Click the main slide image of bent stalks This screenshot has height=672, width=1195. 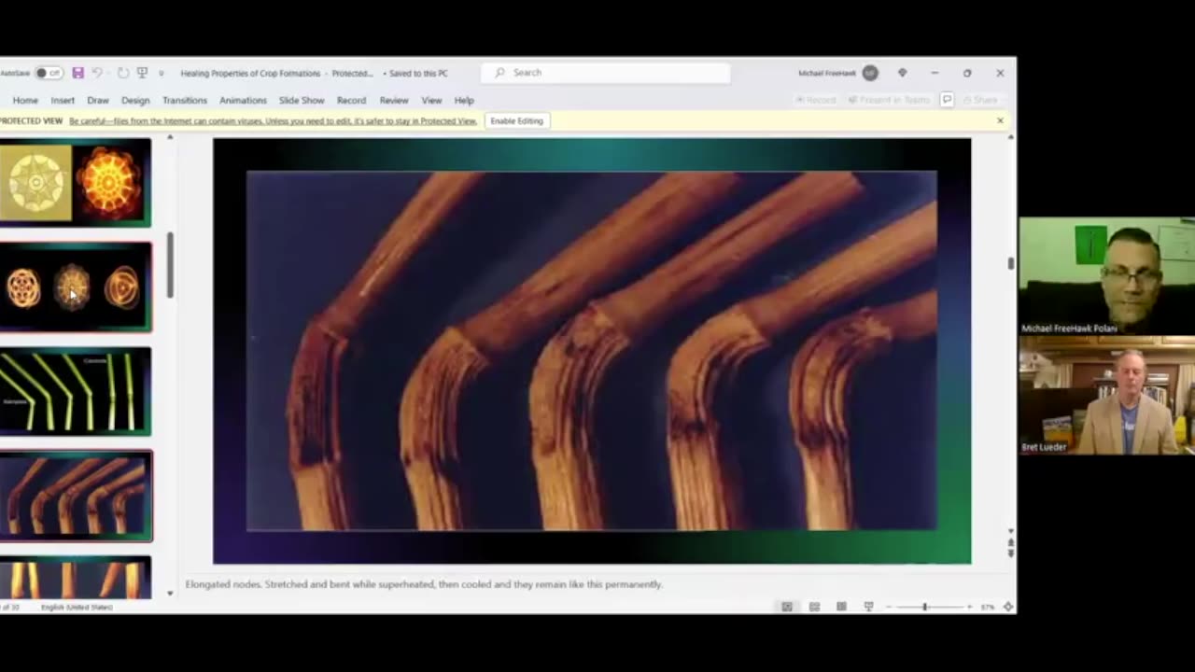click(x=591, y=350)
